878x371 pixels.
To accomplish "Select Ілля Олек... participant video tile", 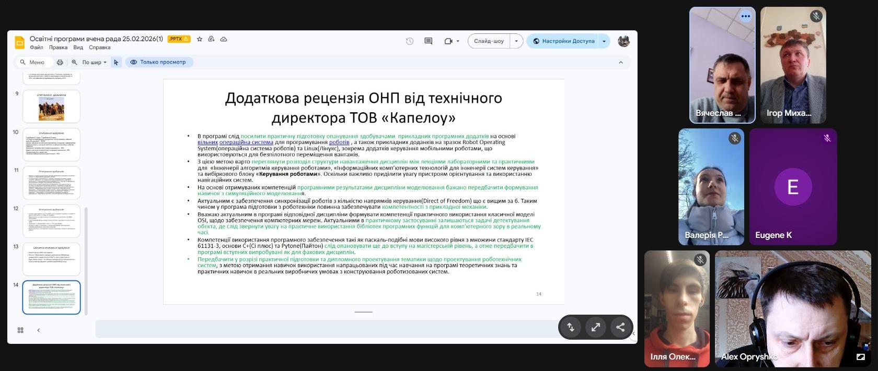I will coord(677,308).
